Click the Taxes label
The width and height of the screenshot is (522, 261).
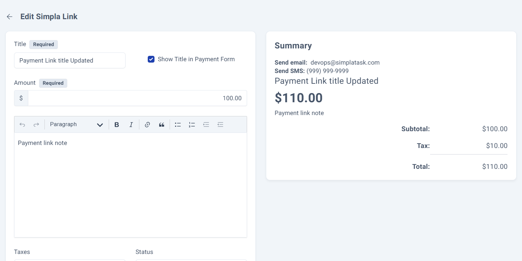(22, 252)
